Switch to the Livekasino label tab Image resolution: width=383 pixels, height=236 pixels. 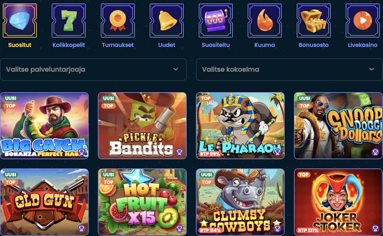pos(362,45)
